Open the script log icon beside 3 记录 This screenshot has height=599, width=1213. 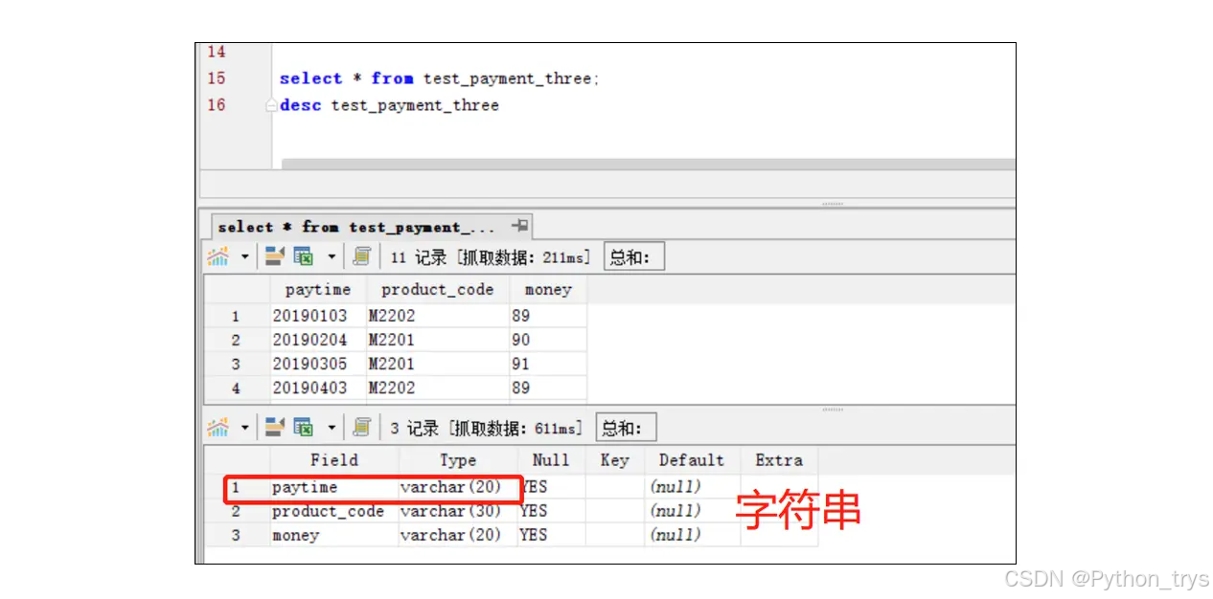point(361,427)
